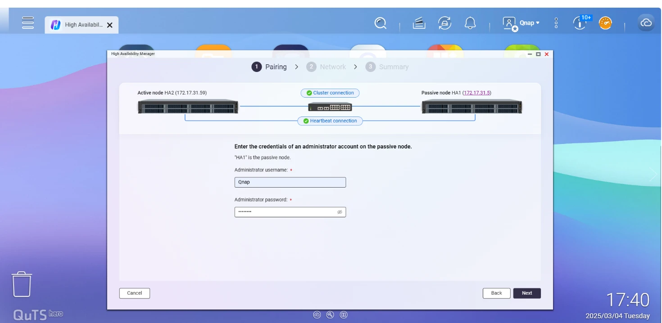The image size is (662, 323).
Task: Click the network switch image
Action: (330, 107)
